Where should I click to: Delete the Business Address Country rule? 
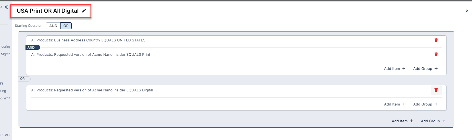click(x=436, y=40)
